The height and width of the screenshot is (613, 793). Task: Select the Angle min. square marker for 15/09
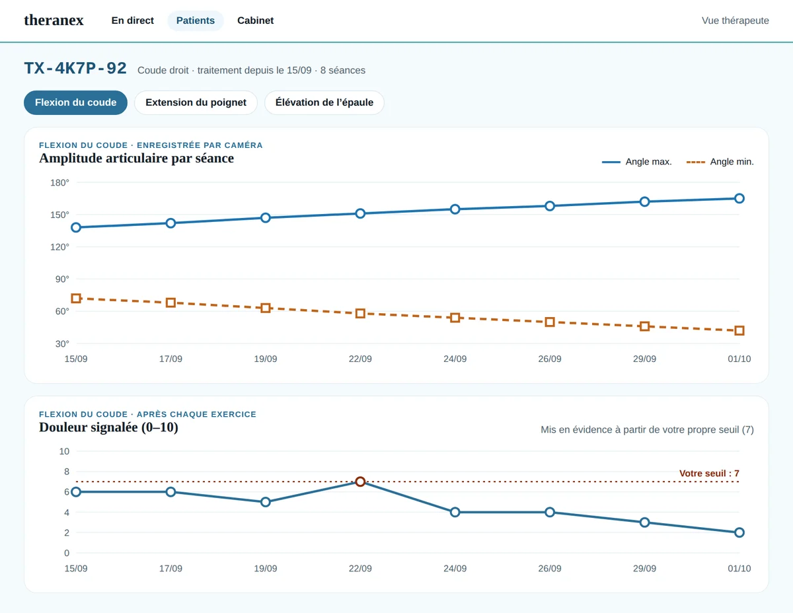[76, 299]
